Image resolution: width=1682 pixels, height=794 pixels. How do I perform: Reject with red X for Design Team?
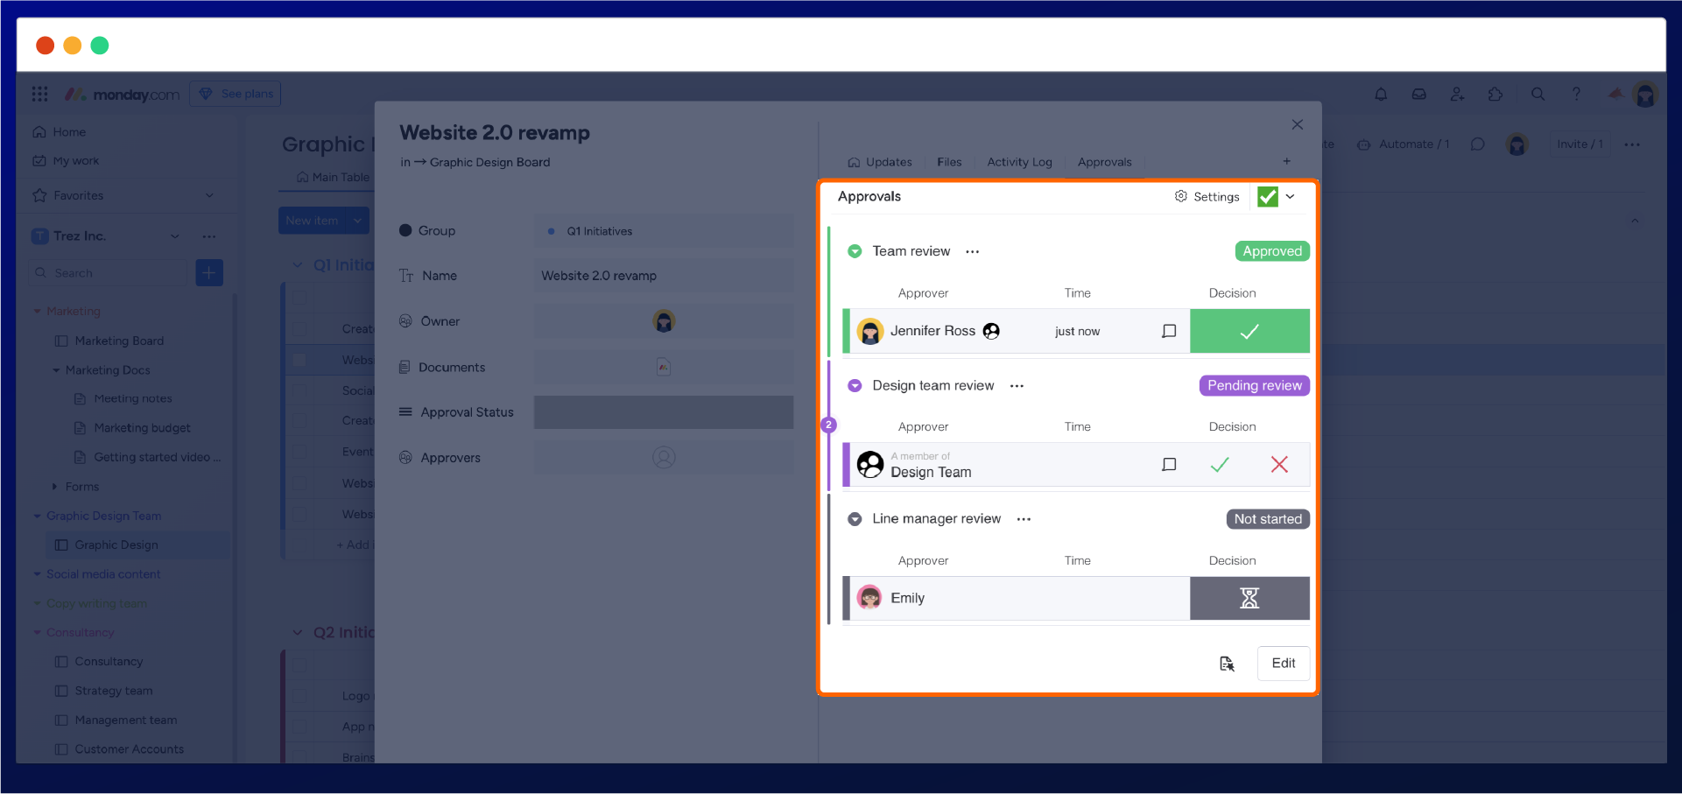click(x=1279, y=465)
